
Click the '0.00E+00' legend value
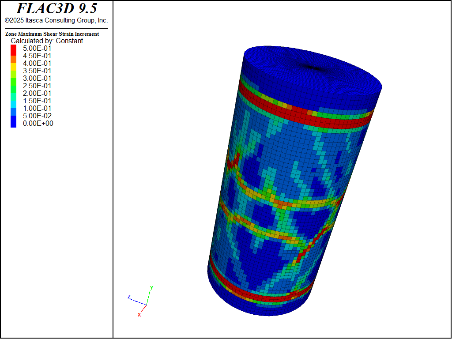pos(38,124)
